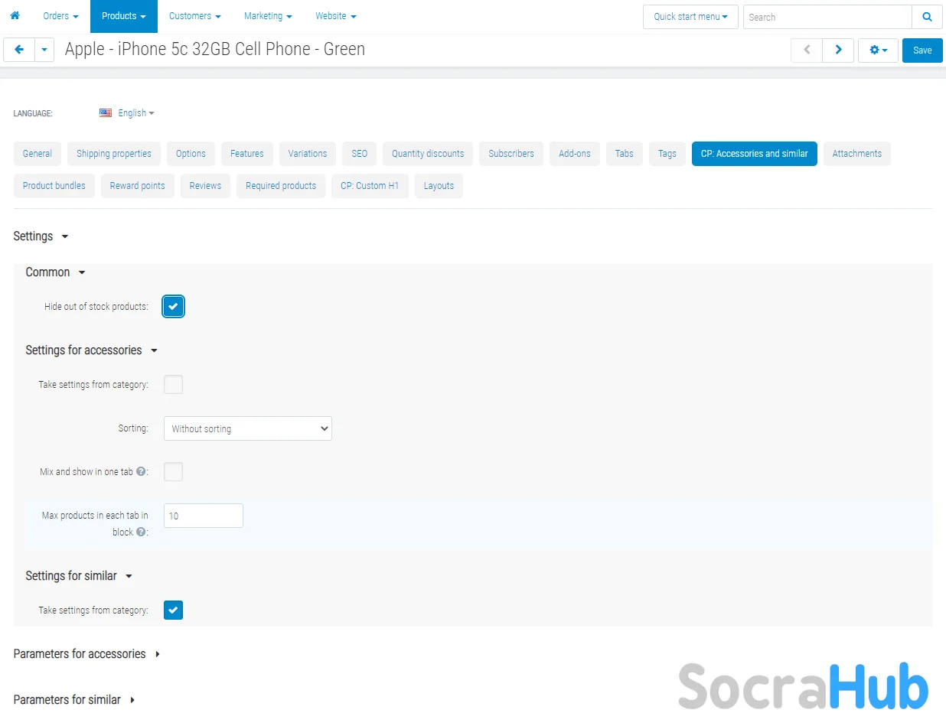The width and height of the screenshot is (946, 713).
Task: Expand Parameters for similar section
Action: [74, 700]
